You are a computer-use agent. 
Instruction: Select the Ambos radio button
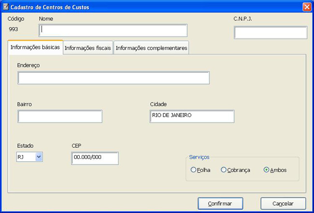266,170
